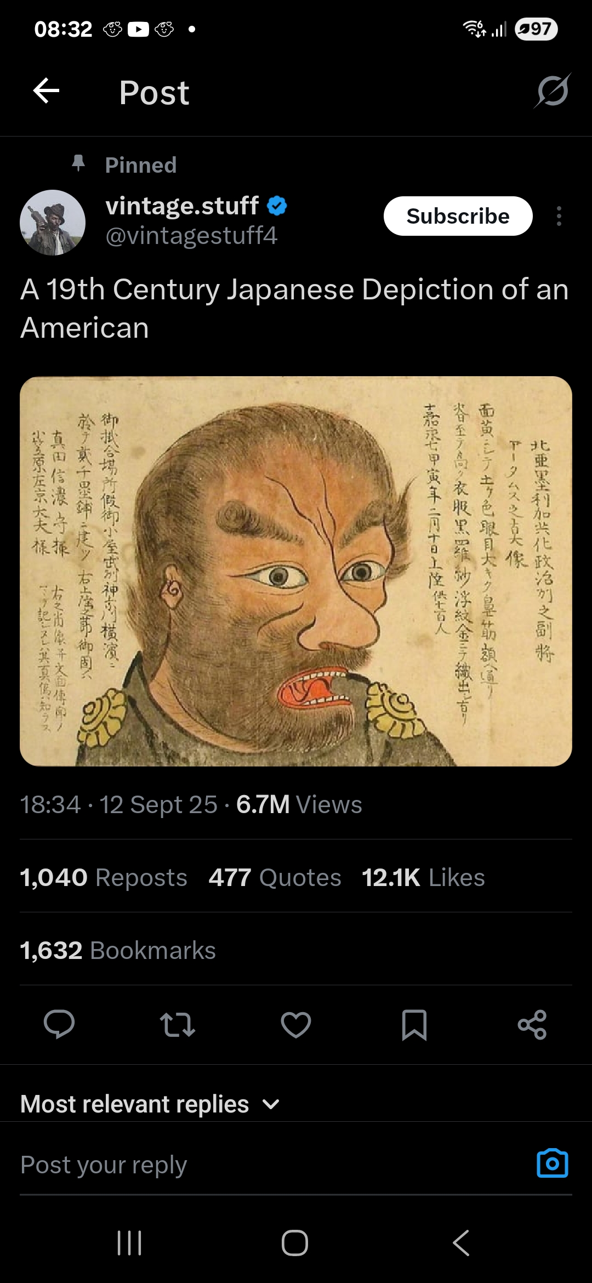Open the vintage.stuff profile avatar
The width and height of the screenshot is (592, 1283).
53,223
